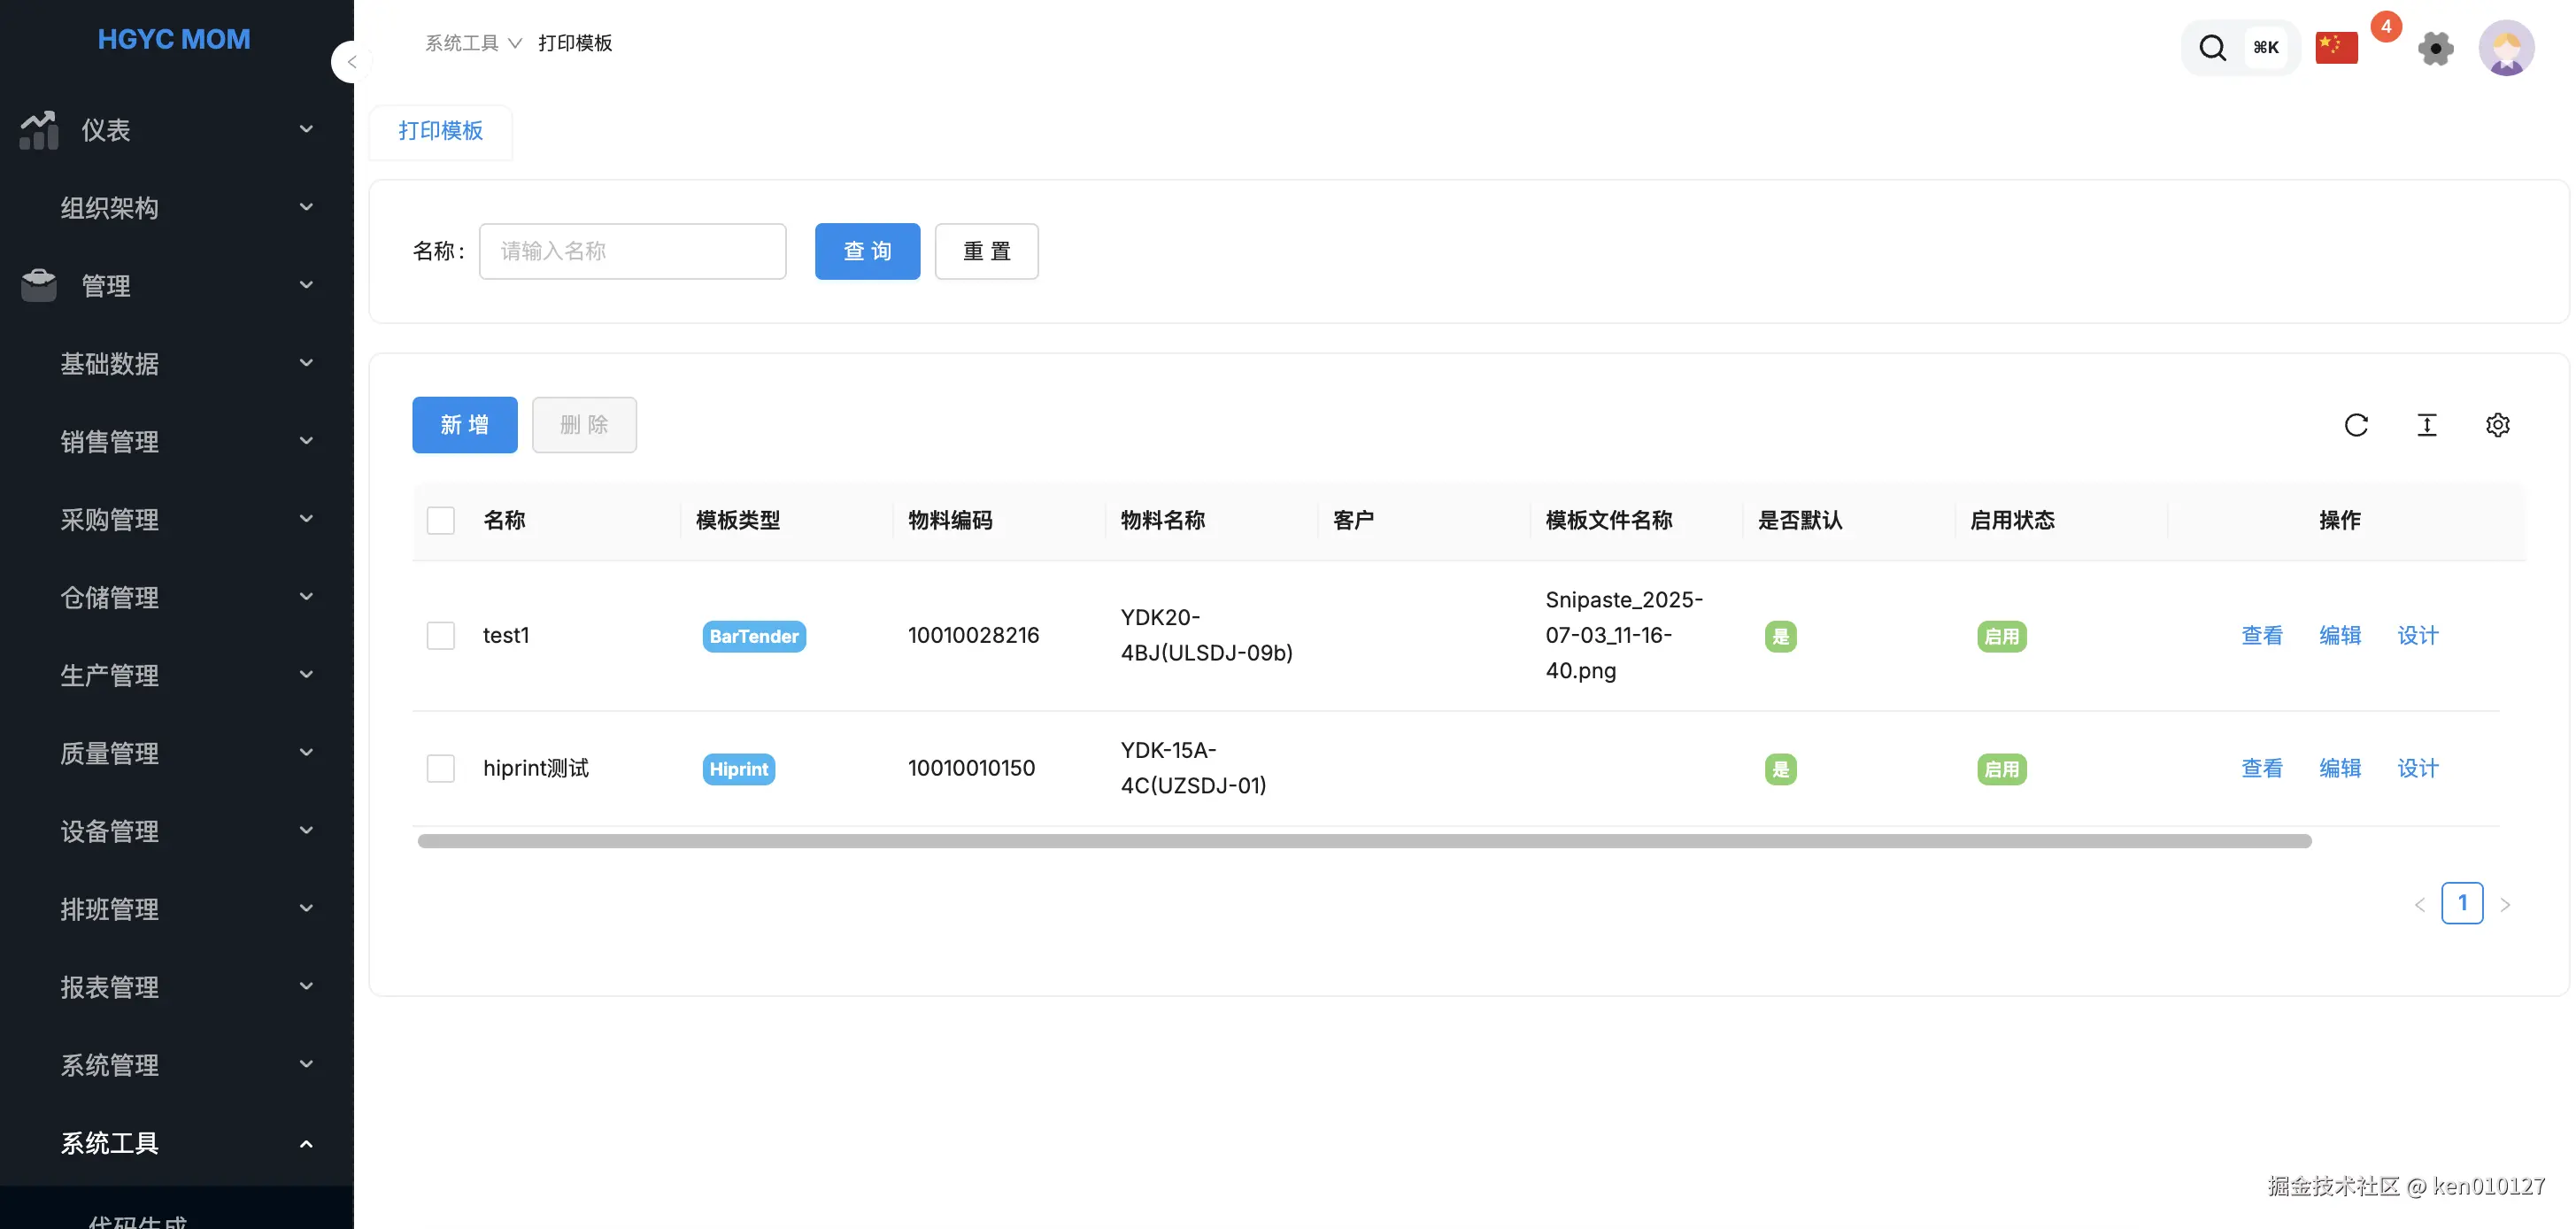Open the table column settings gear
2576x1229 pixels.
[x=2497, y=425]
